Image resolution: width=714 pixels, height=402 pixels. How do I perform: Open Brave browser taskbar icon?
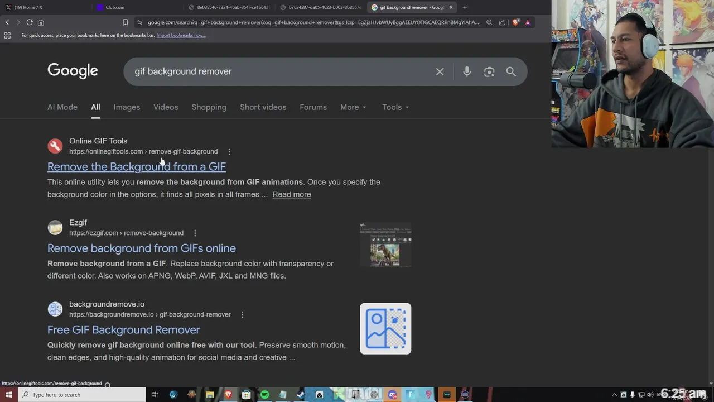228,395
